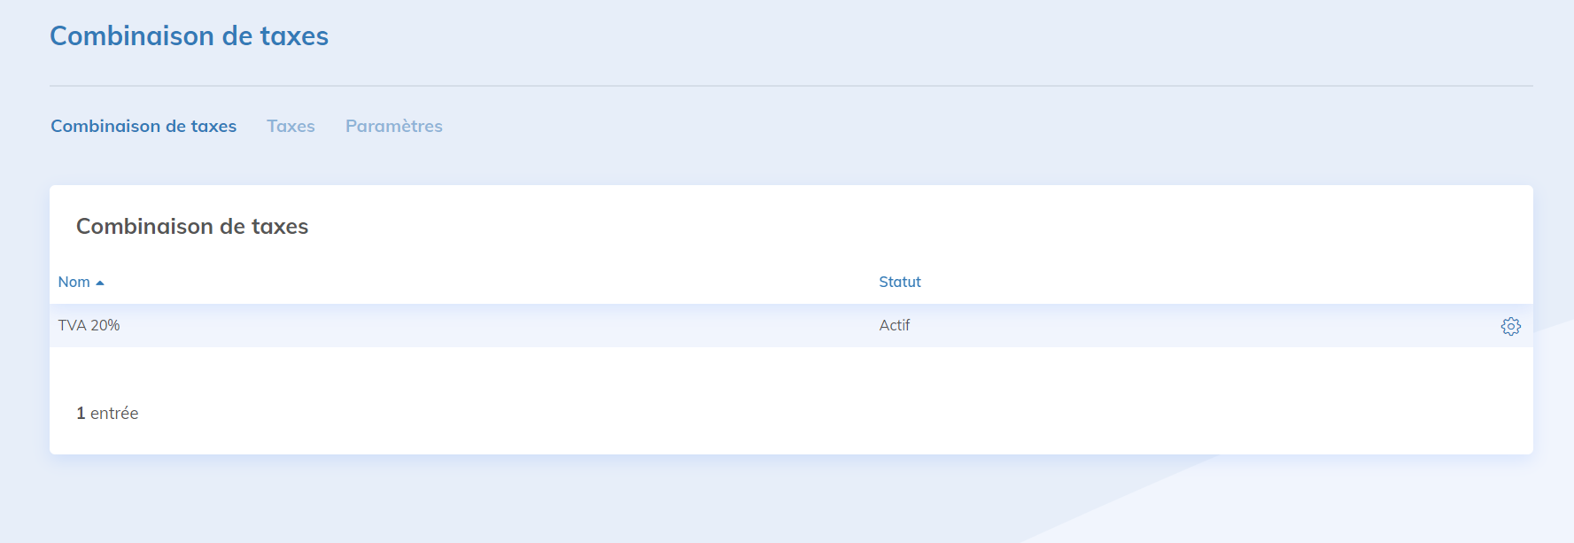Click the word entrée in the footer
Viewport: 1574px width, 543px height.
click(x=114, y=414)
